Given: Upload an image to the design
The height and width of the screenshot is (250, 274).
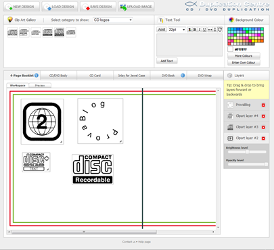Looking at the screenshot, I should [x=137, y=7].
